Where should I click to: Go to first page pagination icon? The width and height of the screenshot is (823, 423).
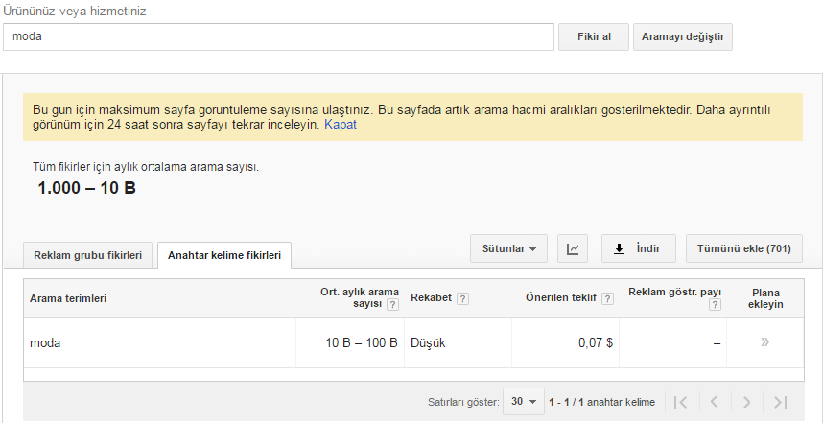tap(680, 402)
